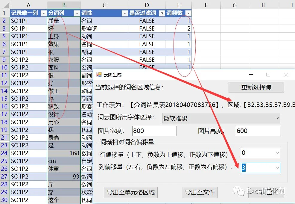Select the whole sheet with corner triangle

(x=5, y=5)
